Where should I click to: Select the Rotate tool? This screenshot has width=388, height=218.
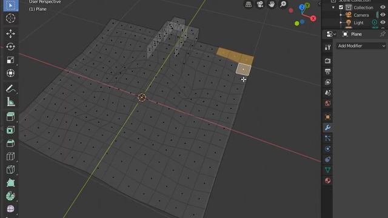tap(11, 47)
